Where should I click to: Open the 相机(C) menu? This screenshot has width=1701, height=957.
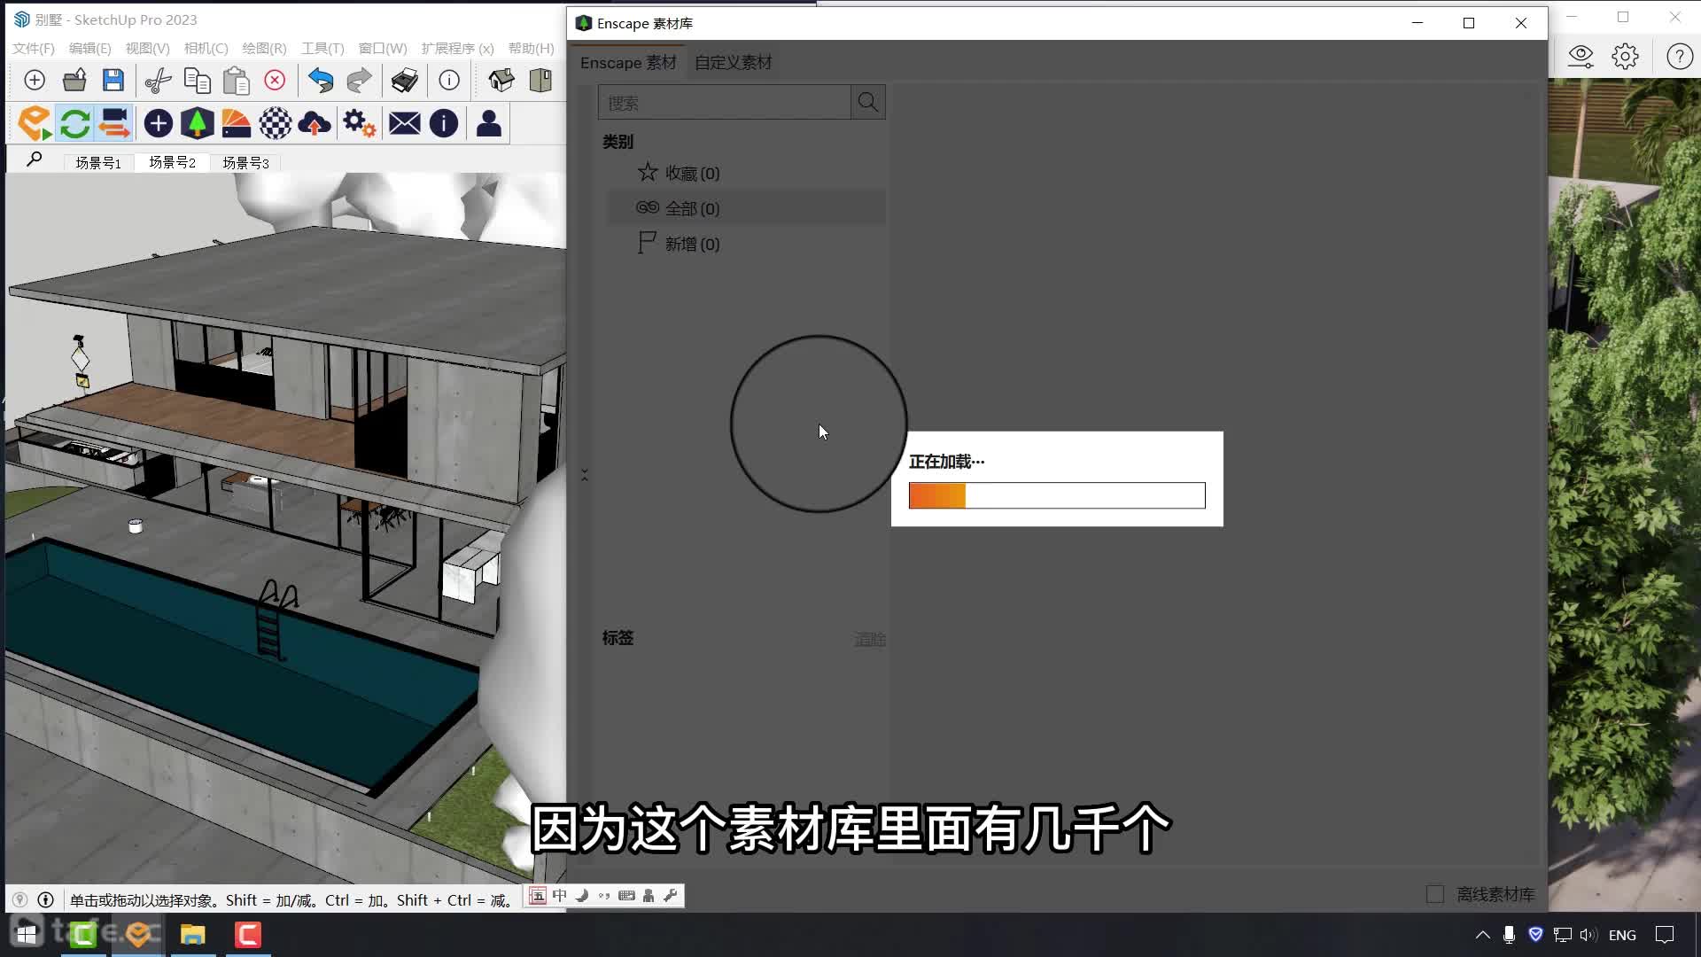[206, 49]
